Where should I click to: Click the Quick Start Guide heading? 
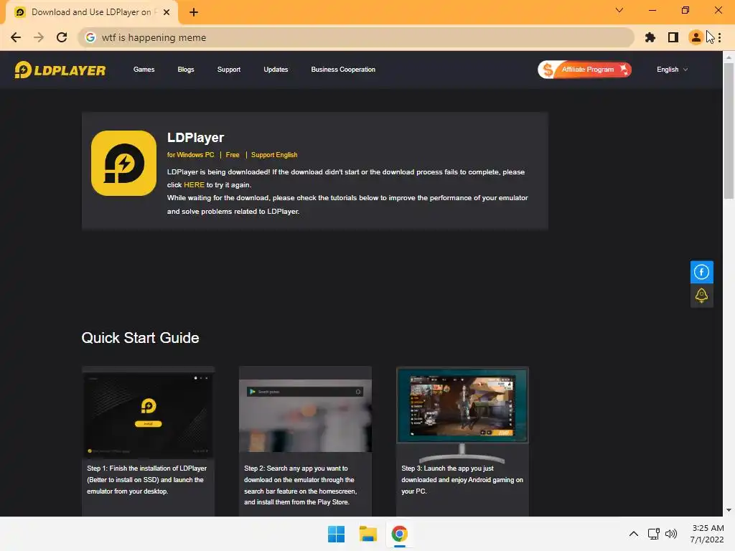tap(140, 338)
